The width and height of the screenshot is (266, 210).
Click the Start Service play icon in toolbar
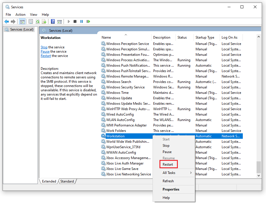tap(69, 21)
